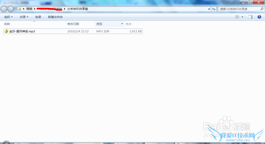The width and height of the screenshot is (265, 144).
Task: Select file 金莎-星月神话.mp3
Action: [73, 31]
